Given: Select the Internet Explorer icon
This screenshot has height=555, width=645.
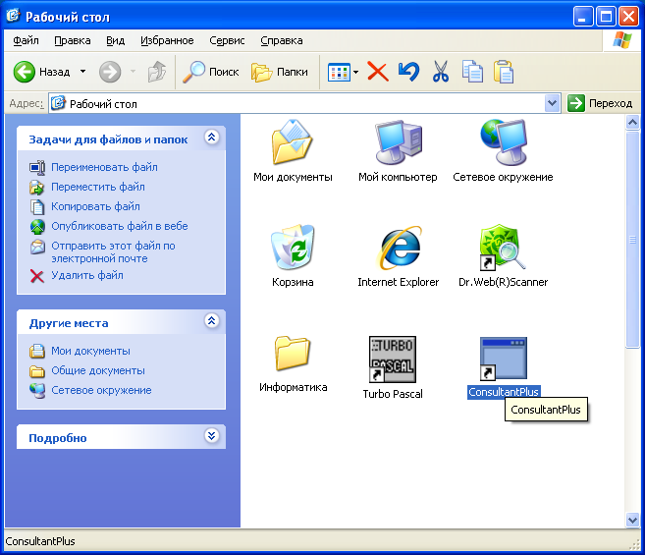Looking at the screenshot, I should pos(399,247).
